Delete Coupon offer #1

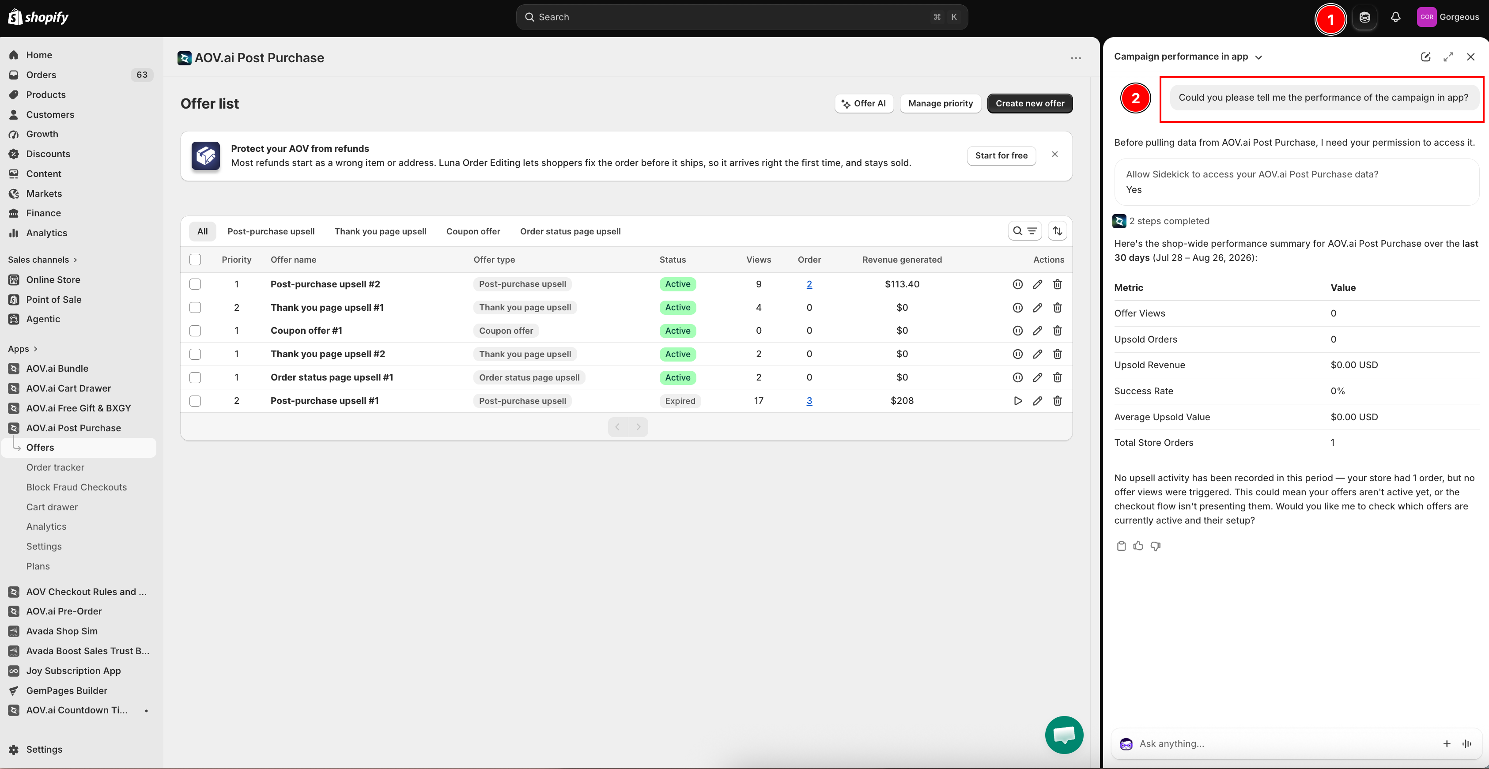pos(1057,331)
